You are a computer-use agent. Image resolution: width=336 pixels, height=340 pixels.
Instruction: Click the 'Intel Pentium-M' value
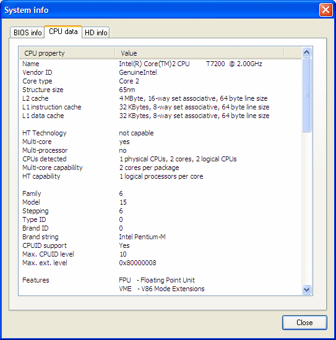coord(142,237)
